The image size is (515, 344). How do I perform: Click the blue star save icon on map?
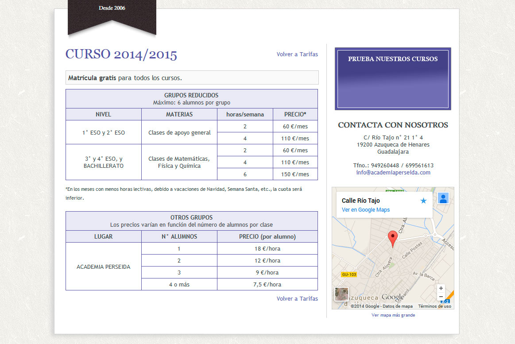tap(423, 201)
